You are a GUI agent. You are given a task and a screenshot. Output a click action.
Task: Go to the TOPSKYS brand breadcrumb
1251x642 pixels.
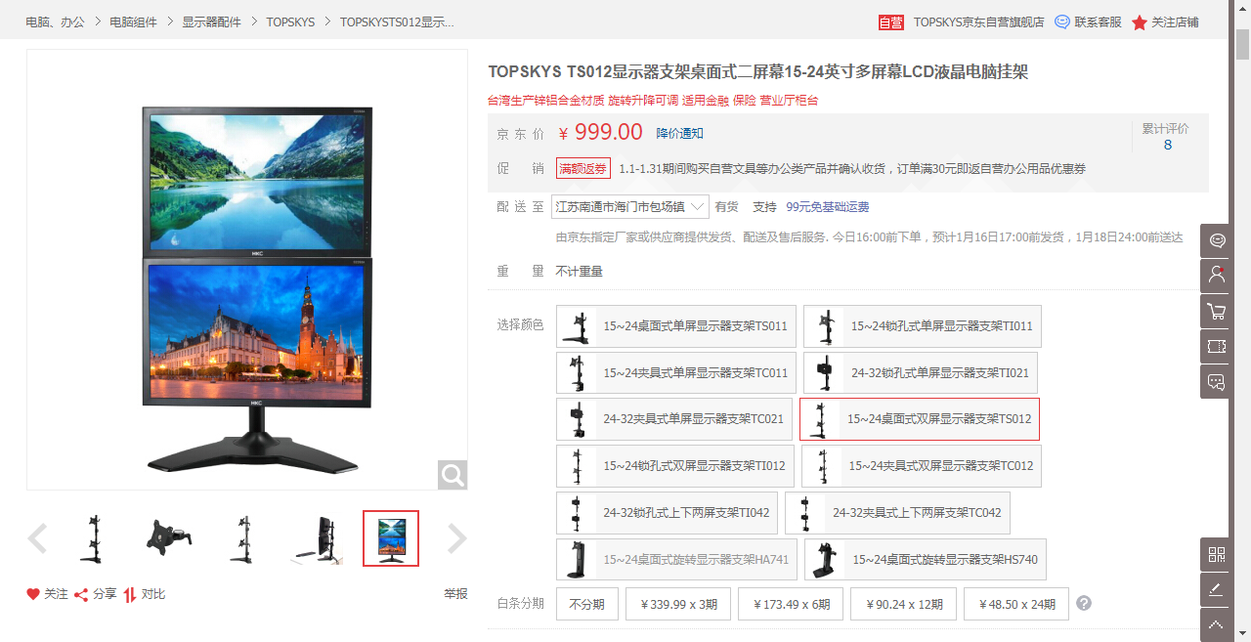(290, 21)
